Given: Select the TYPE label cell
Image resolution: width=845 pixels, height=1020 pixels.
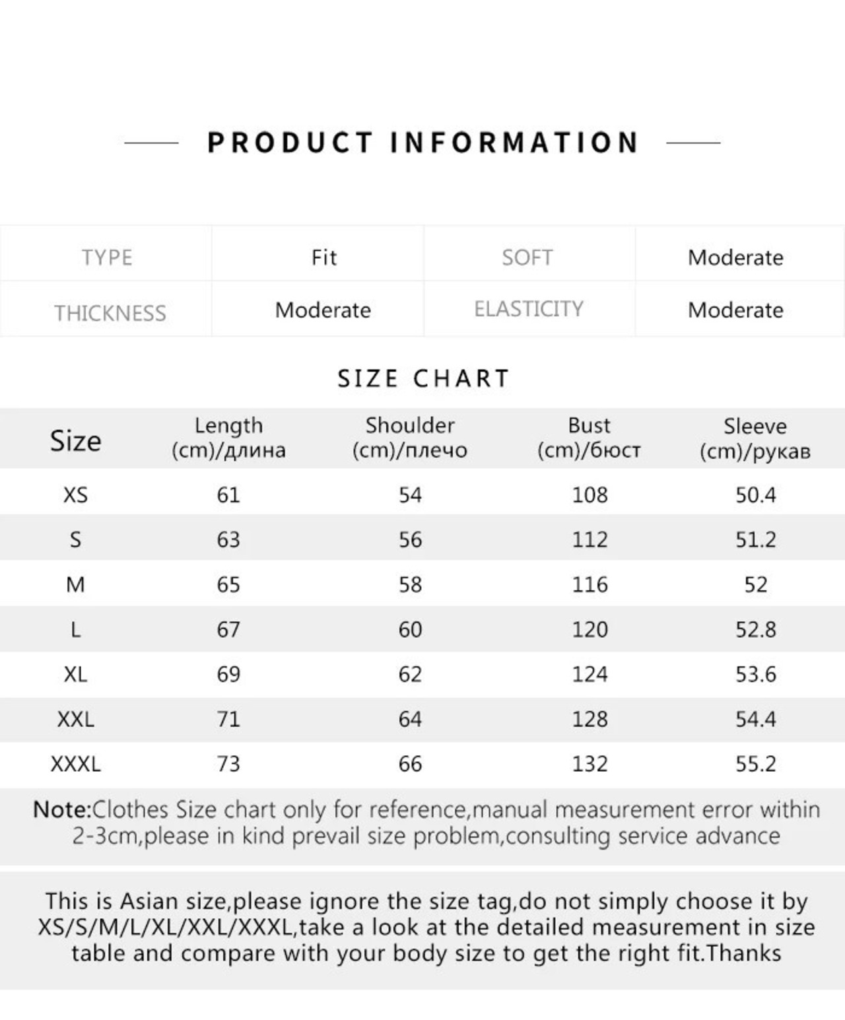Looking at the screenshot, I should pyautogui.click(x=106, y=257).
